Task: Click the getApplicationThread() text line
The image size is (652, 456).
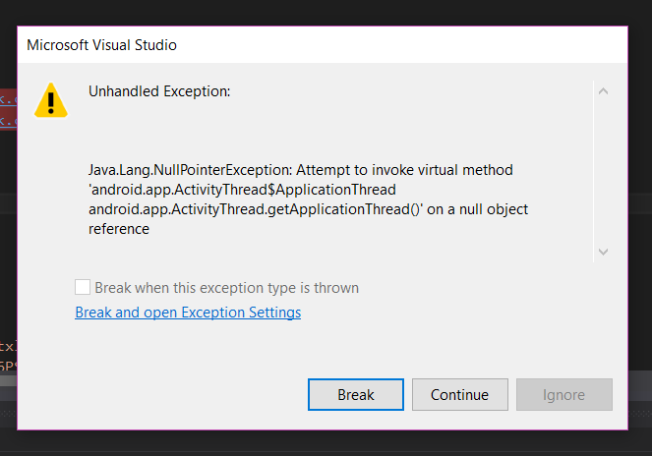Action: tap(308, 209)
